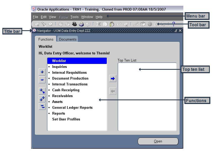Open the Edit menu
This screenshot has width=213, height=152.
point(44,17)
